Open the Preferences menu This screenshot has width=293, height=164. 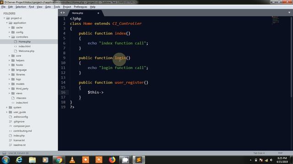[x=81, y=7]
